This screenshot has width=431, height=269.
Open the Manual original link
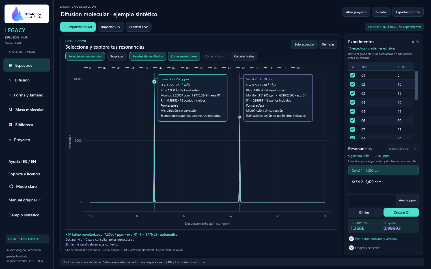(25, 200)
